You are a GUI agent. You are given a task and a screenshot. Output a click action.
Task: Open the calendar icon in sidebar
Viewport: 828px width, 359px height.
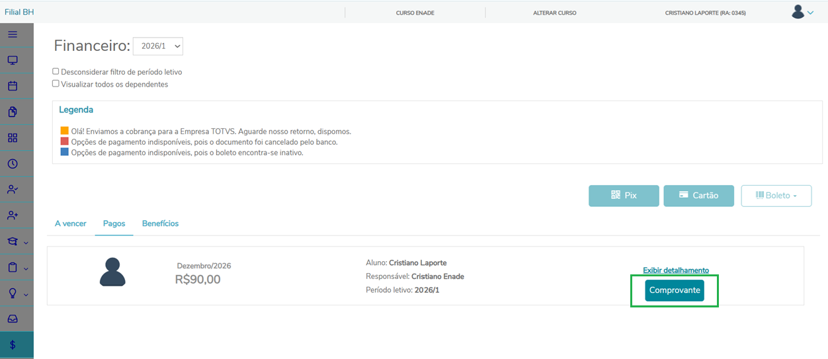(13, 86)
